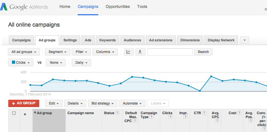The image size is (267, 132).
Task: Focus the ad group search field
Action: [170, 52]
